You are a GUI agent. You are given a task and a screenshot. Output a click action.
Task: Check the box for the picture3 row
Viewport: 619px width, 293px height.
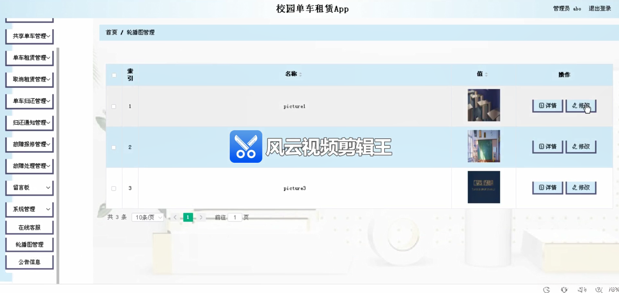tap(114, 188)
